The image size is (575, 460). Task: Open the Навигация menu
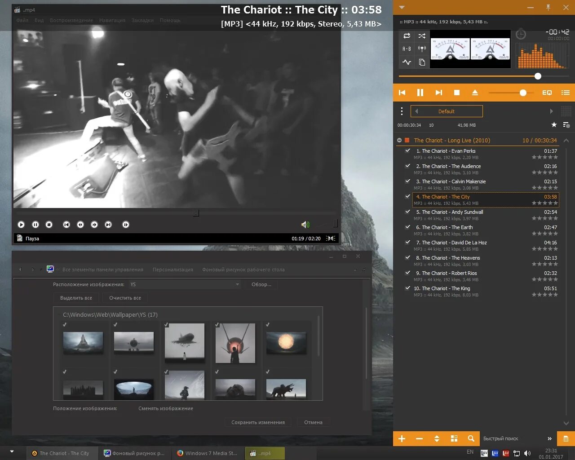112,20
